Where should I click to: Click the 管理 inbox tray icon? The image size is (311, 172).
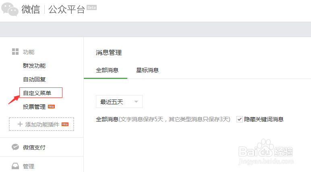(x=15, y=166)
